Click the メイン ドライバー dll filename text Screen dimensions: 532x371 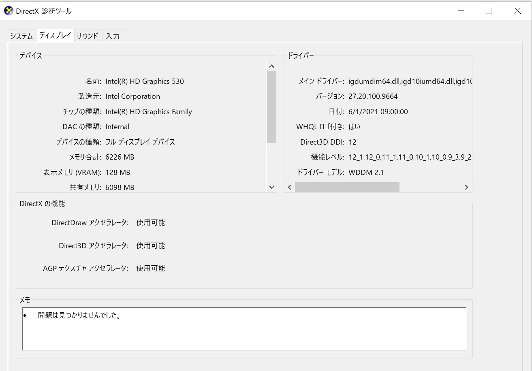click(405, 81)
